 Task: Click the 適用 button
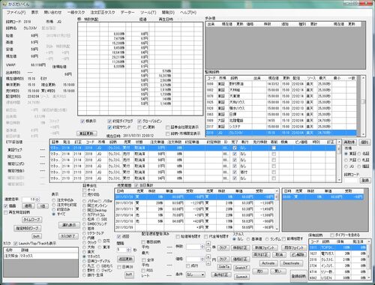(28, 206)
